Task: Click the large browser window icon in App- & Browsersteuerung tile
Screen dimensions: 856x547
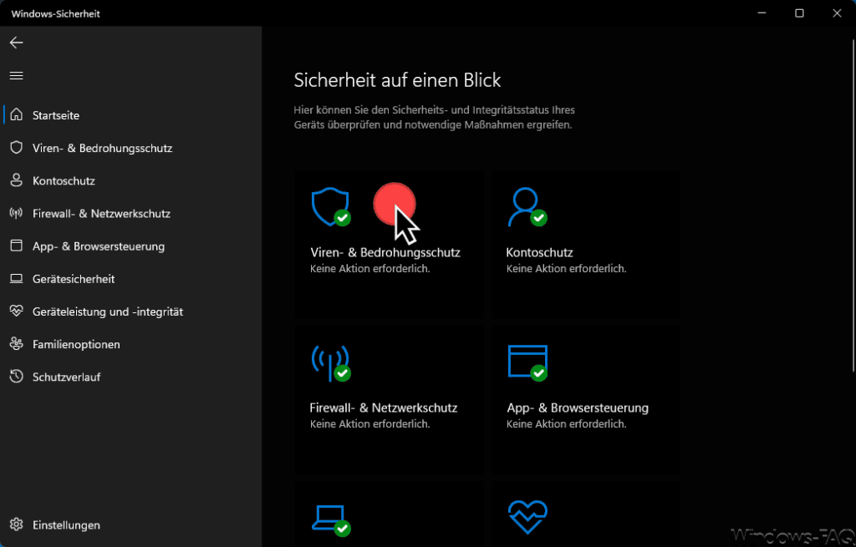Action: [527, 362]
